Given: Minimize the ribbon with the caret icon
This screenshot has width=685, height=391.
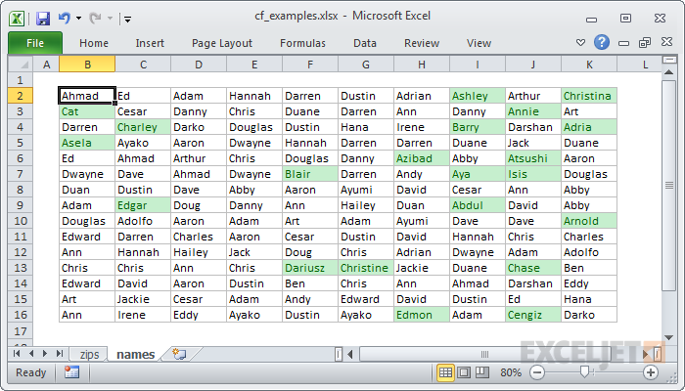Looking at the screenshot, I should 580,43.
